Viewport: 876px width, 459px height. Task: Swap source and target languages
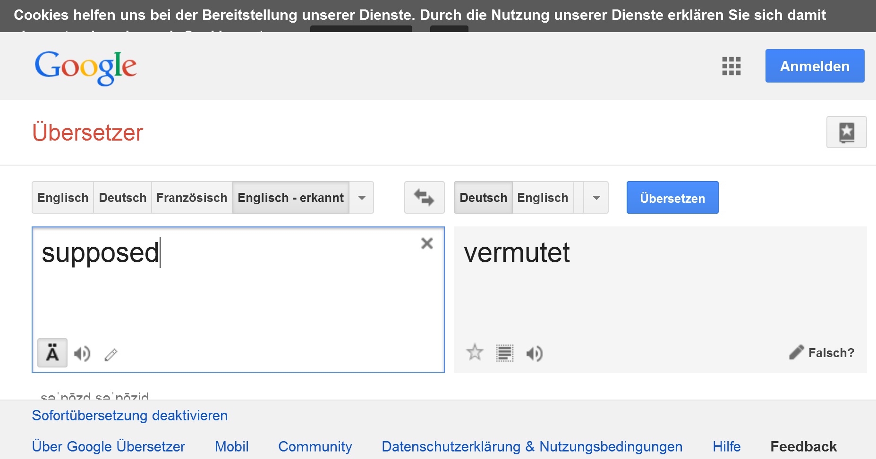(x=424, y=197)
